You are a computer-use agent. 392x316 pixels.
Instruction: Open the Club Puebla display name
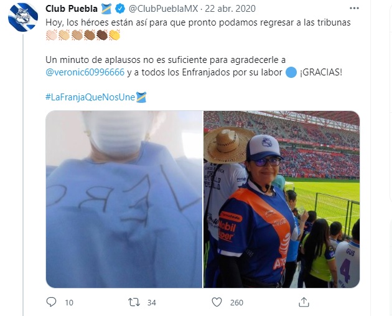click(72, 9)
